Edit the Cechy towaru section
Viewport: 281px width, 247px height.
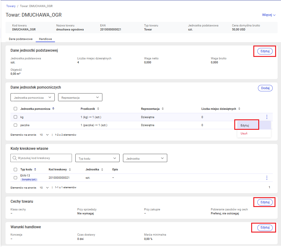pos(265,202)
